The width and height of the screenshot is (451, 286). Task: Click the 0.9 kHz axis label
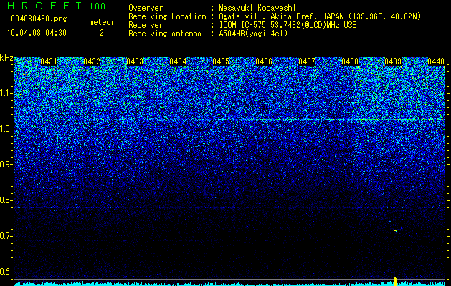tap(6, 164)
